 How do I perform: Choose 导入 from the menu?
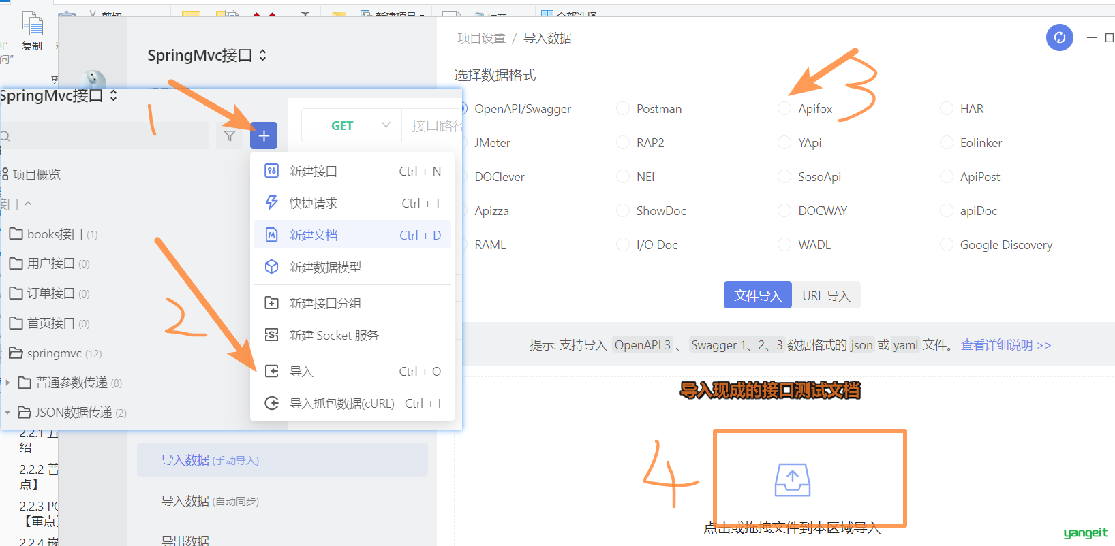tap(352, 371)
